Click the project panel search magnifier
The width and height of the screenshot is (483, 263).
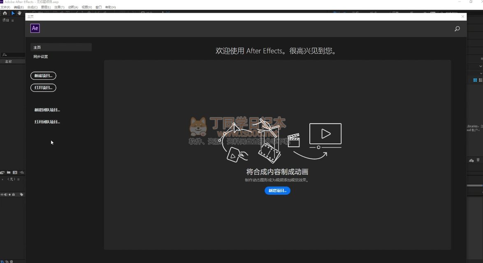[x=4, y=55]
